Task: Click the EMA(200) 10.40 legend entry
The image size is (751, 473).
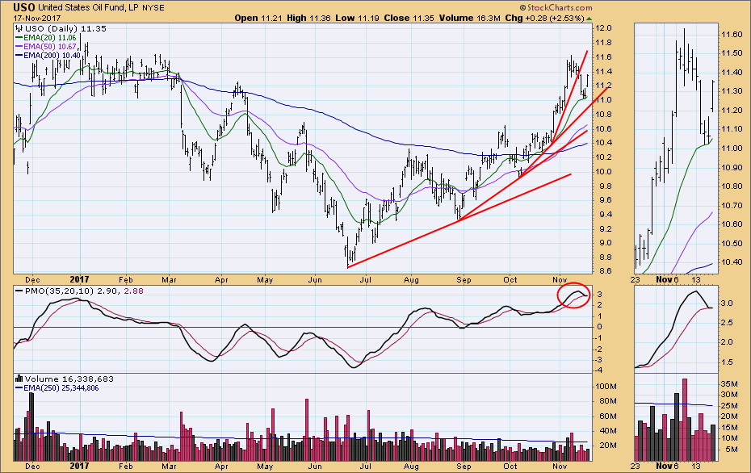Action: [48, 56]
